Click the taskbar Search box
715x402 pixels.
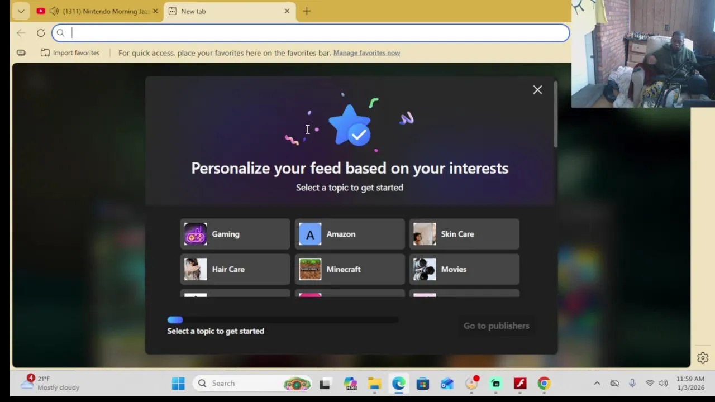click(252, 384)
